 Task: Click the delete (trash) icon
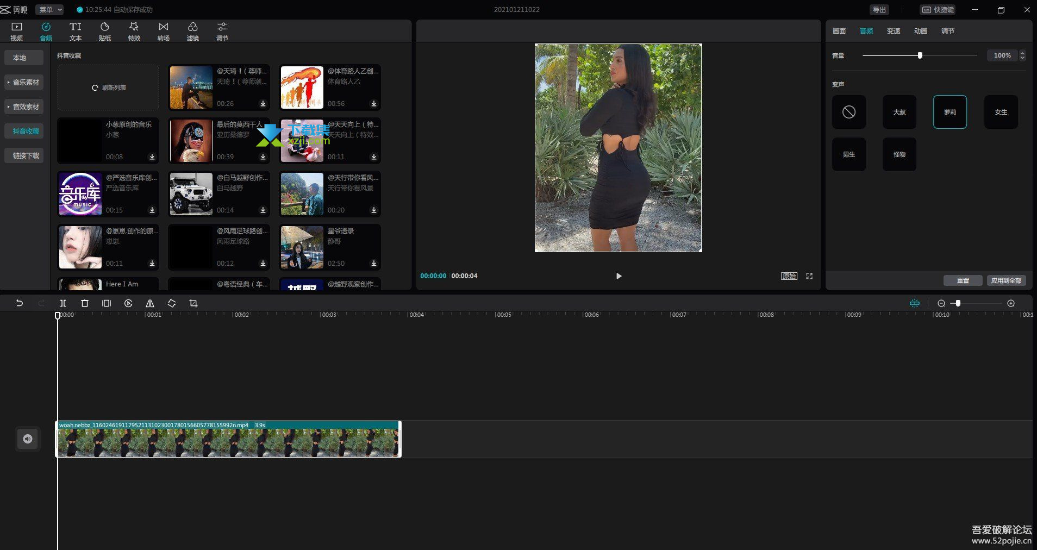click(x=85, y=303)
